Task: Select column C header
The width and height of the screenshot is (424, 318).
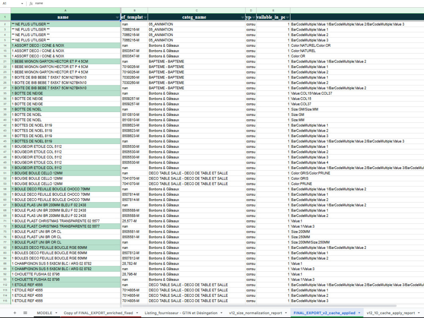Action: (197, 10)
